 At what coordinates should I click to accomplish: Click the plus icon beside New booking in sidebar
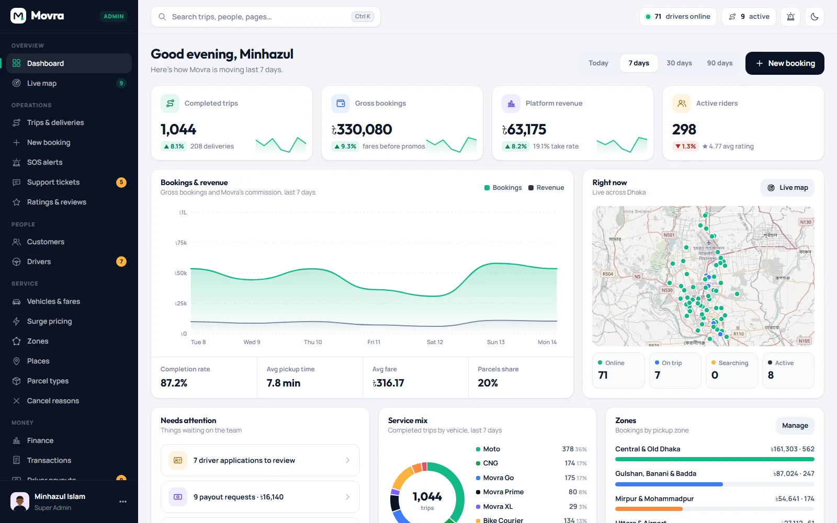pyautogui.click(x=16, y=142)
